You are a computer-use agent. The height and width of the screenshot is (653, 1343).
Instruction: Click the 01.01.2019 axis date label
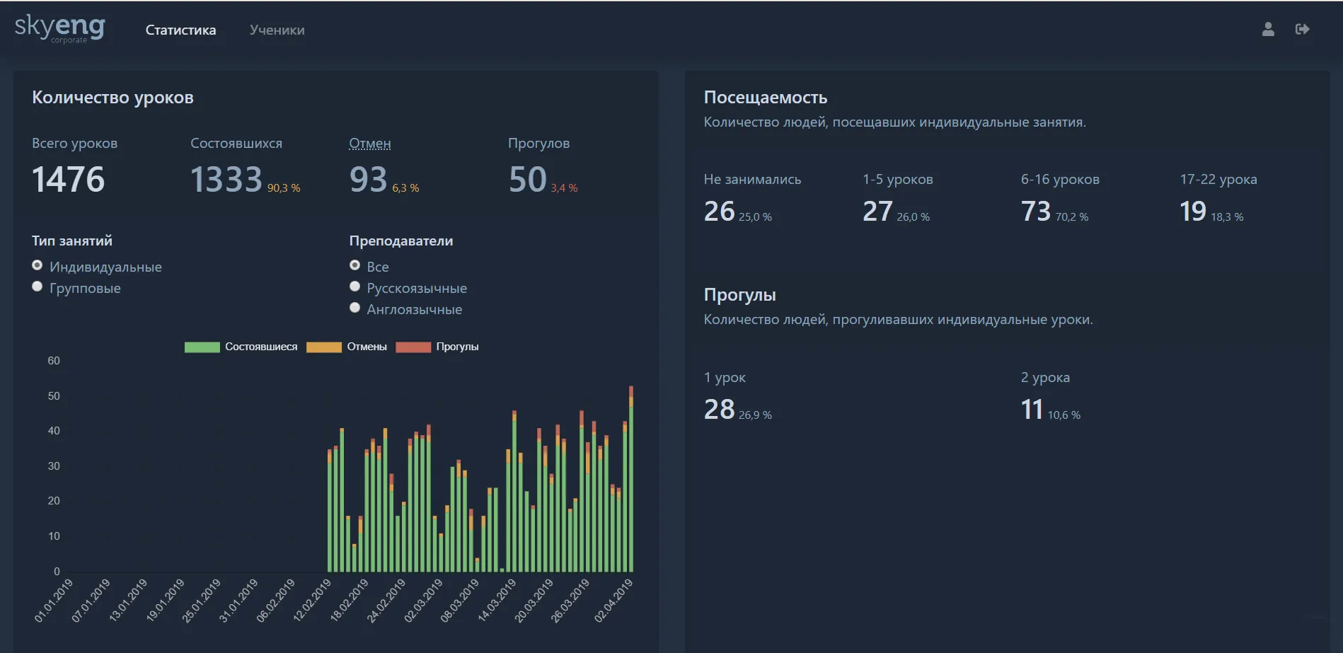point(54,601)
